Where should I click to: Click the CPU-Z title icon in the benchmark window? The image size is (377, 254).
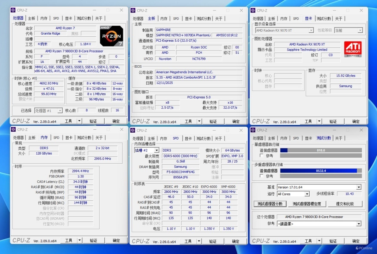pos(253,130)
